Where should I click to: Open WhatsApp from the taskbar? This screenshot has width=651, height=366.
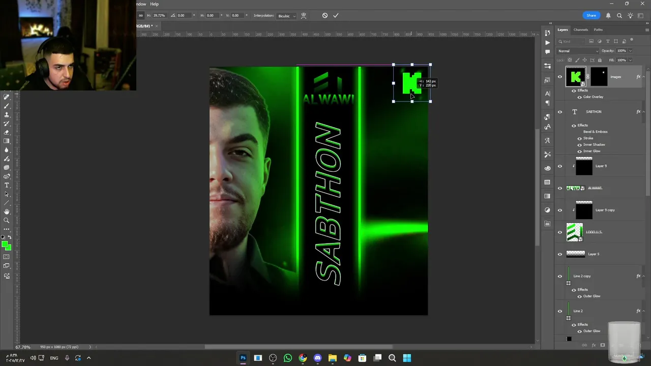288,358
